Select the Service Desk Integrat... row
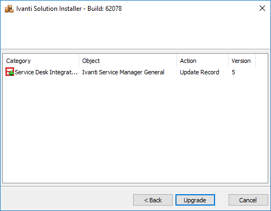 pos(135,72)
